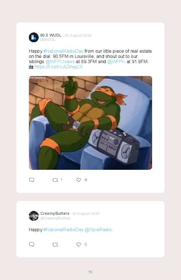Click the @CreamyButters handle
Screen dimensions: 181x280
55,218
